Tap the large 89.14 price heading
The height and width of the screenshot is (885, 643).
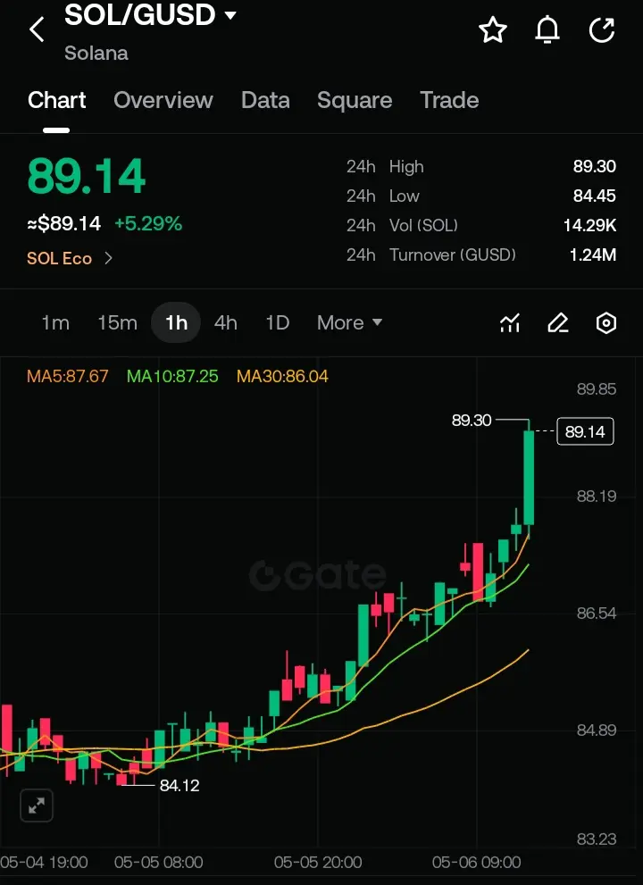coord(87,177)
